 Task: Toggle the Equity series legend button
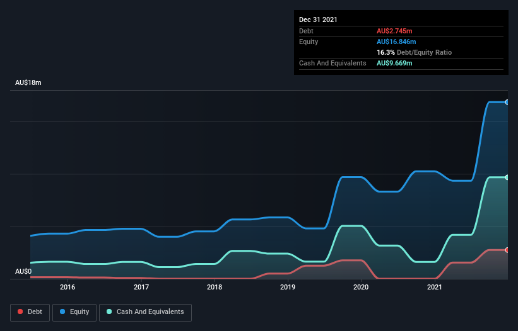pyautogui.click(x=74, y=312)
